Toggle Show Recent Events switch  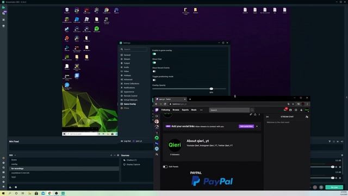pos(154,71)
